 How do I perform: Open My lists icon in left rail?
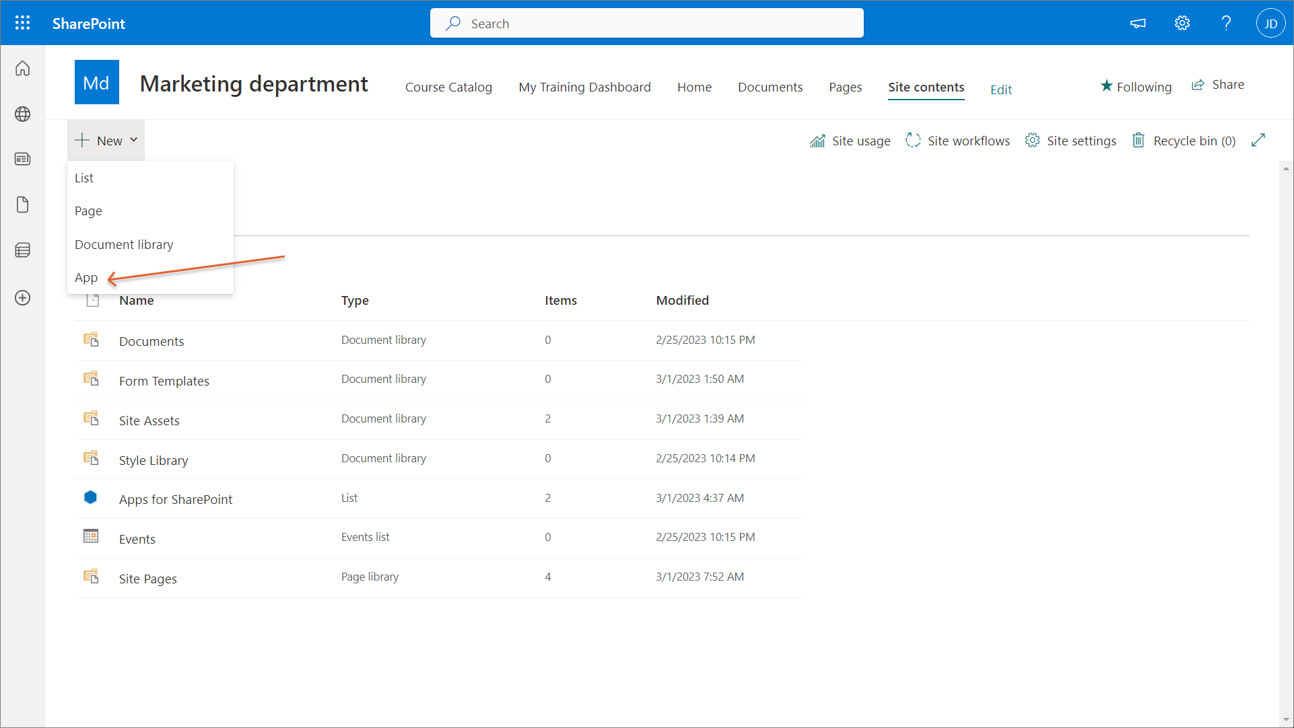(x=23, y=250)
